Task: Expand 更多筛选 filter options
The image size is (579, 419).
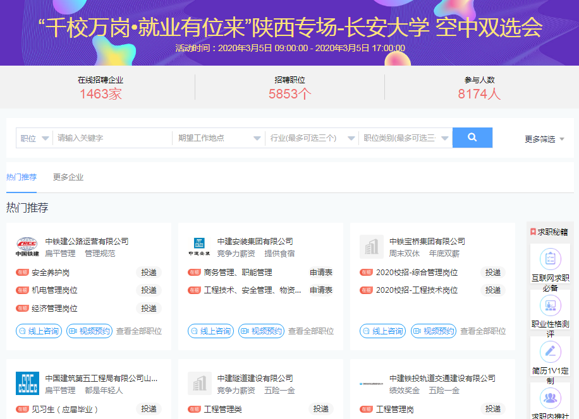Action: point(544,139)
